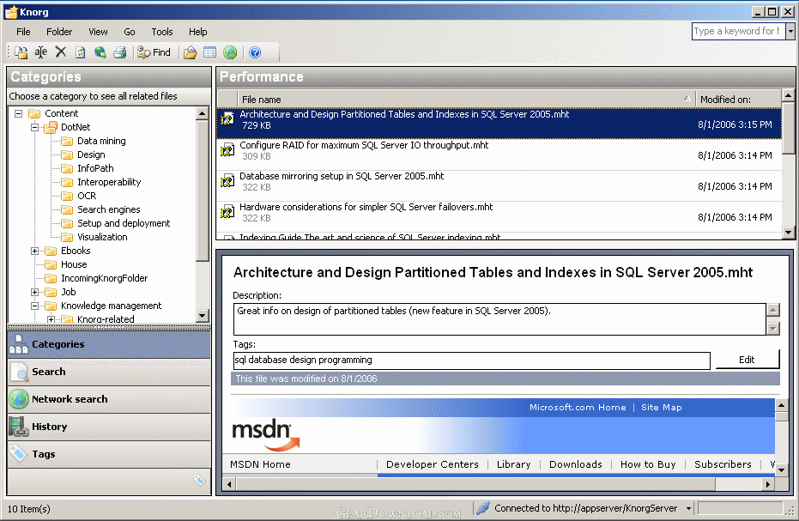Click the Description text box
Viewport: 799px width, 521px height.
click(499, 319)
